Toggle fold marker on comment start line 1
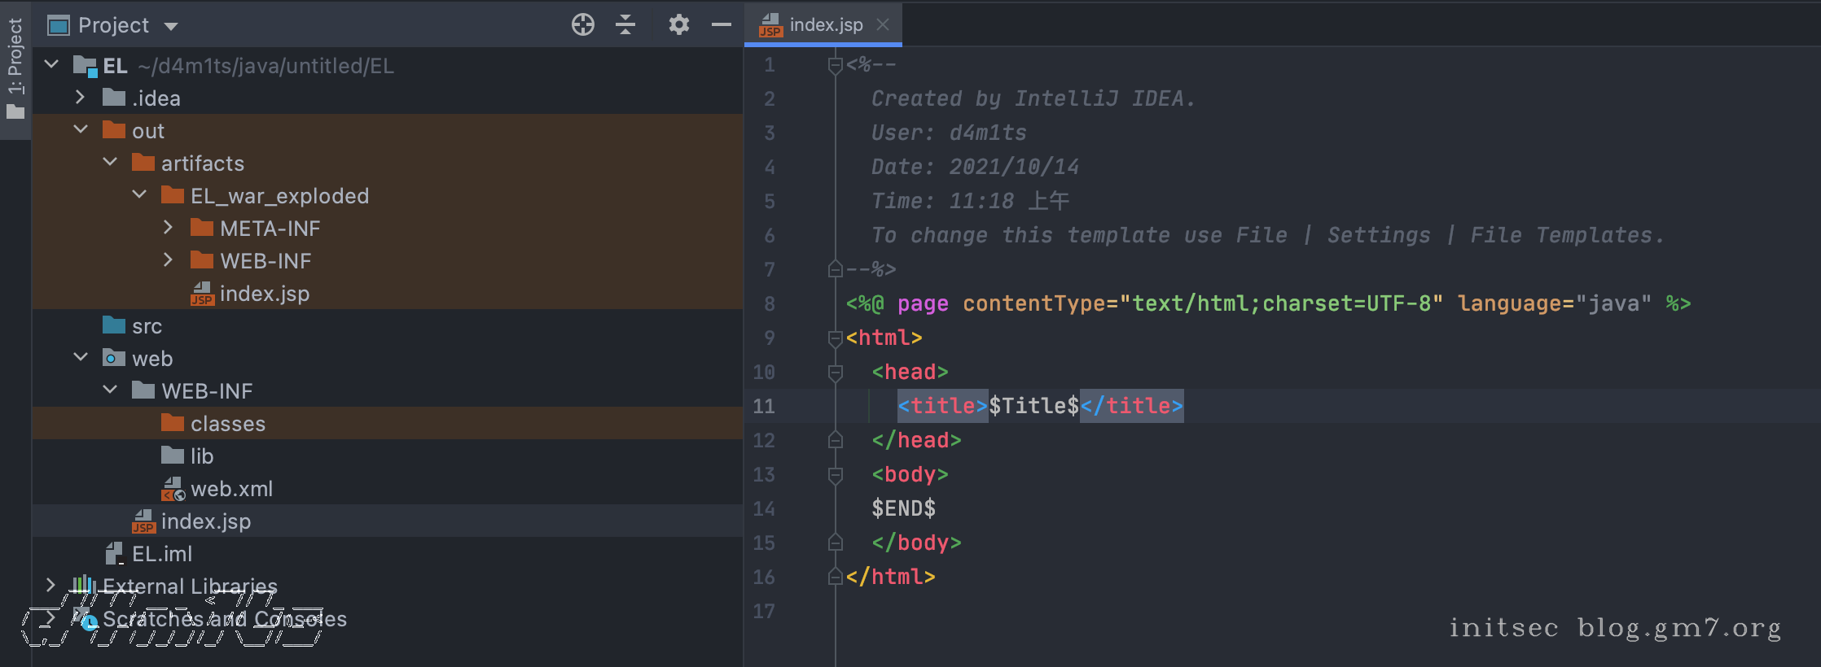 point(835,65)
